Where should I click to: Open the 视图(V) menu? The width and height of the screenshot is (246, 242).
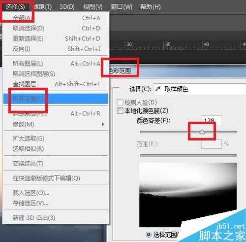[x=92, y=7]
